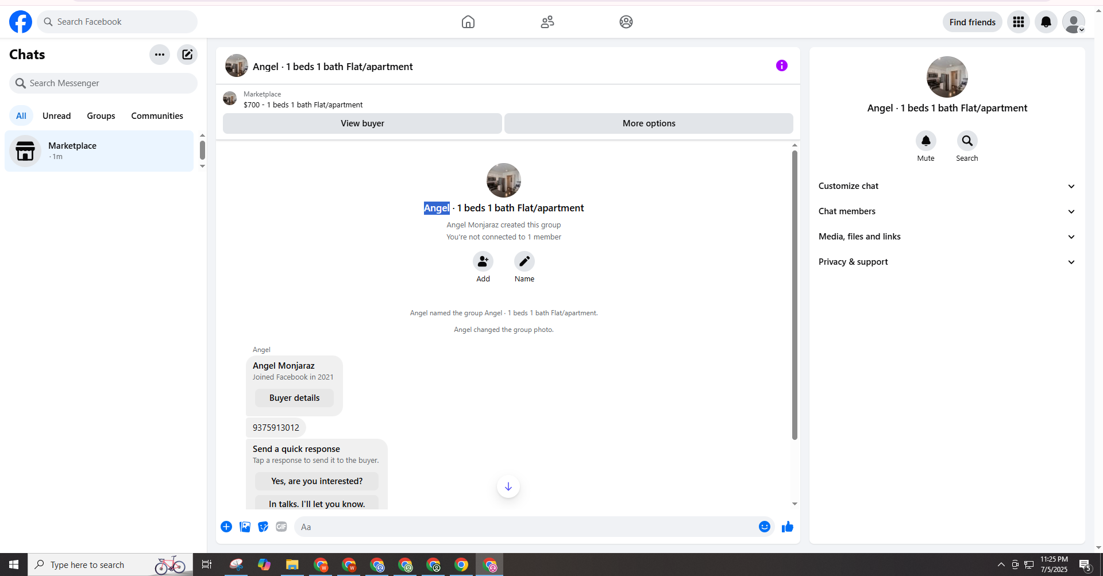Click the Angel Monjaraz name in buyer card
This screenshot has width=1103, height=576.
coord(284,366)
